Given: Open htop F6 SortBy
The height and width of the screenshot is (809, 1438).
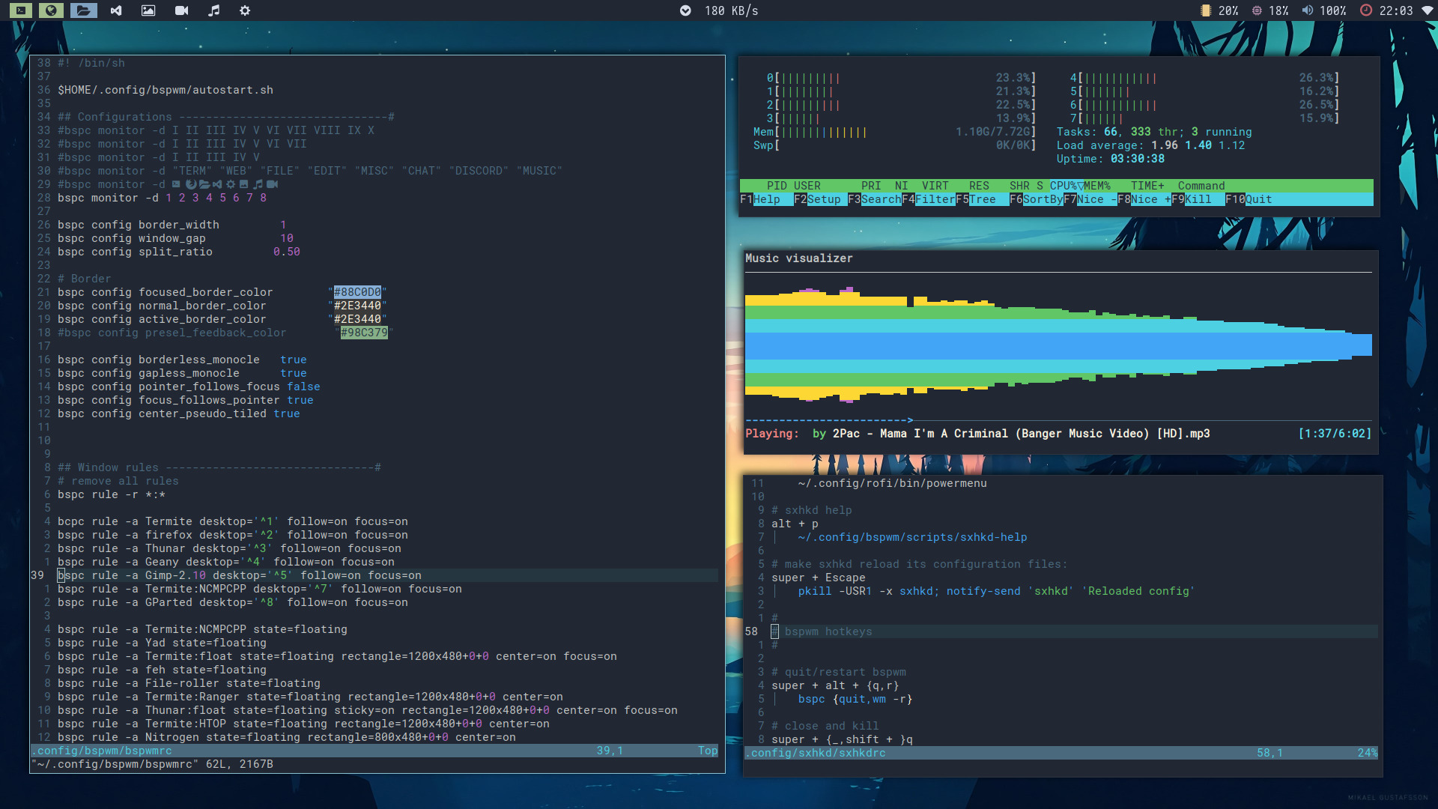Looking at the screenshot, I should coord(1037,199).
